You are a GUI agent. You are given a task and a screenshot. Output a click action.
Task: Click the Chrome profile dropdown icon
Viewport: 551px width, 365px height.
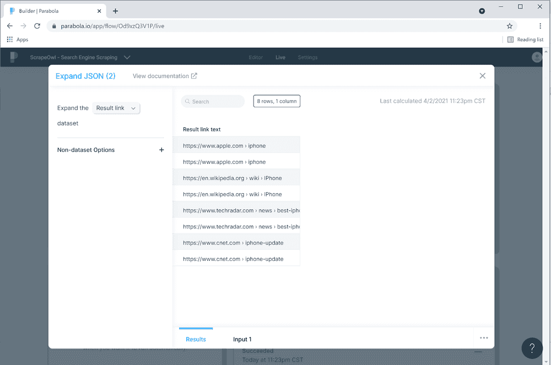[482, 11]
